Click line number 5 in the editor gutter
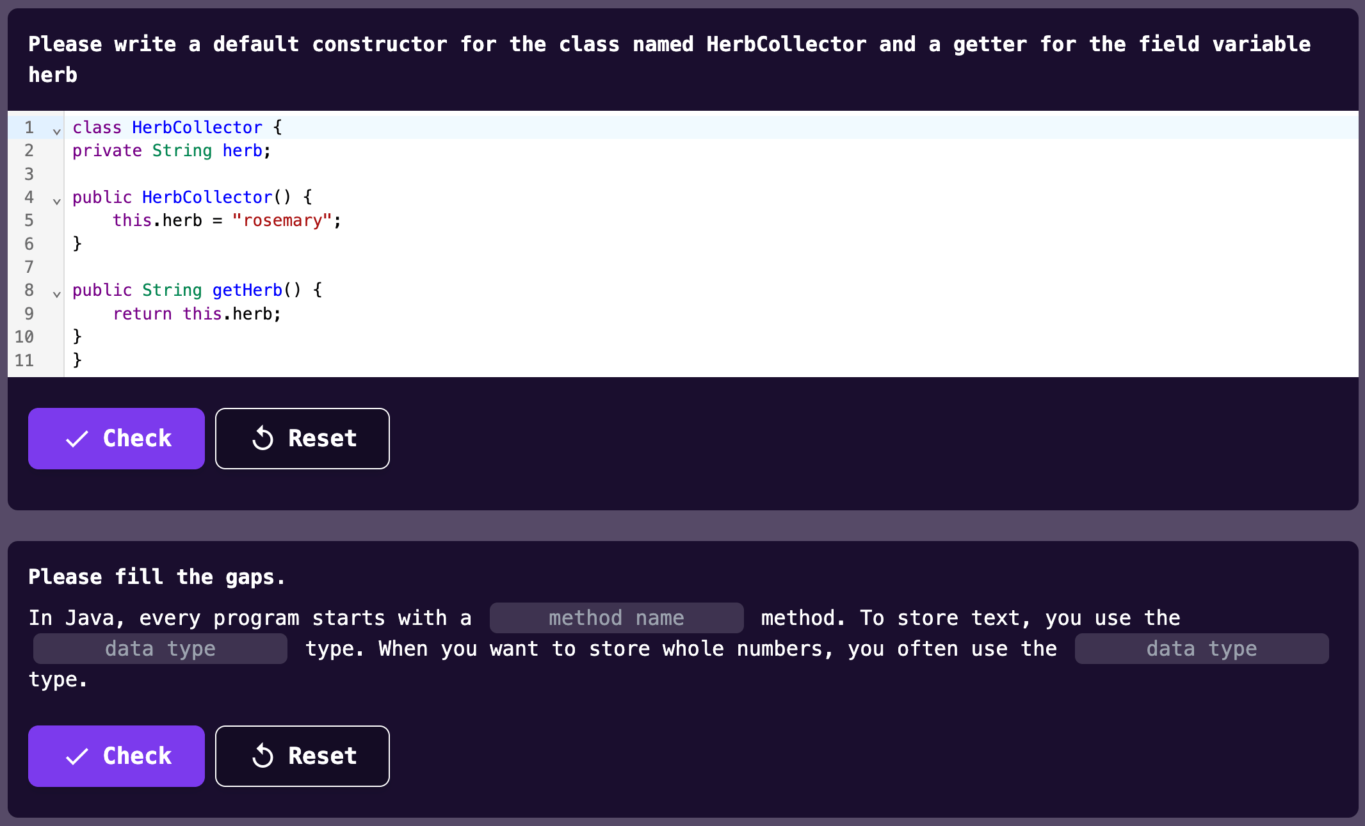This screenshot has width=1365, height=826. [x=29, y=220]
